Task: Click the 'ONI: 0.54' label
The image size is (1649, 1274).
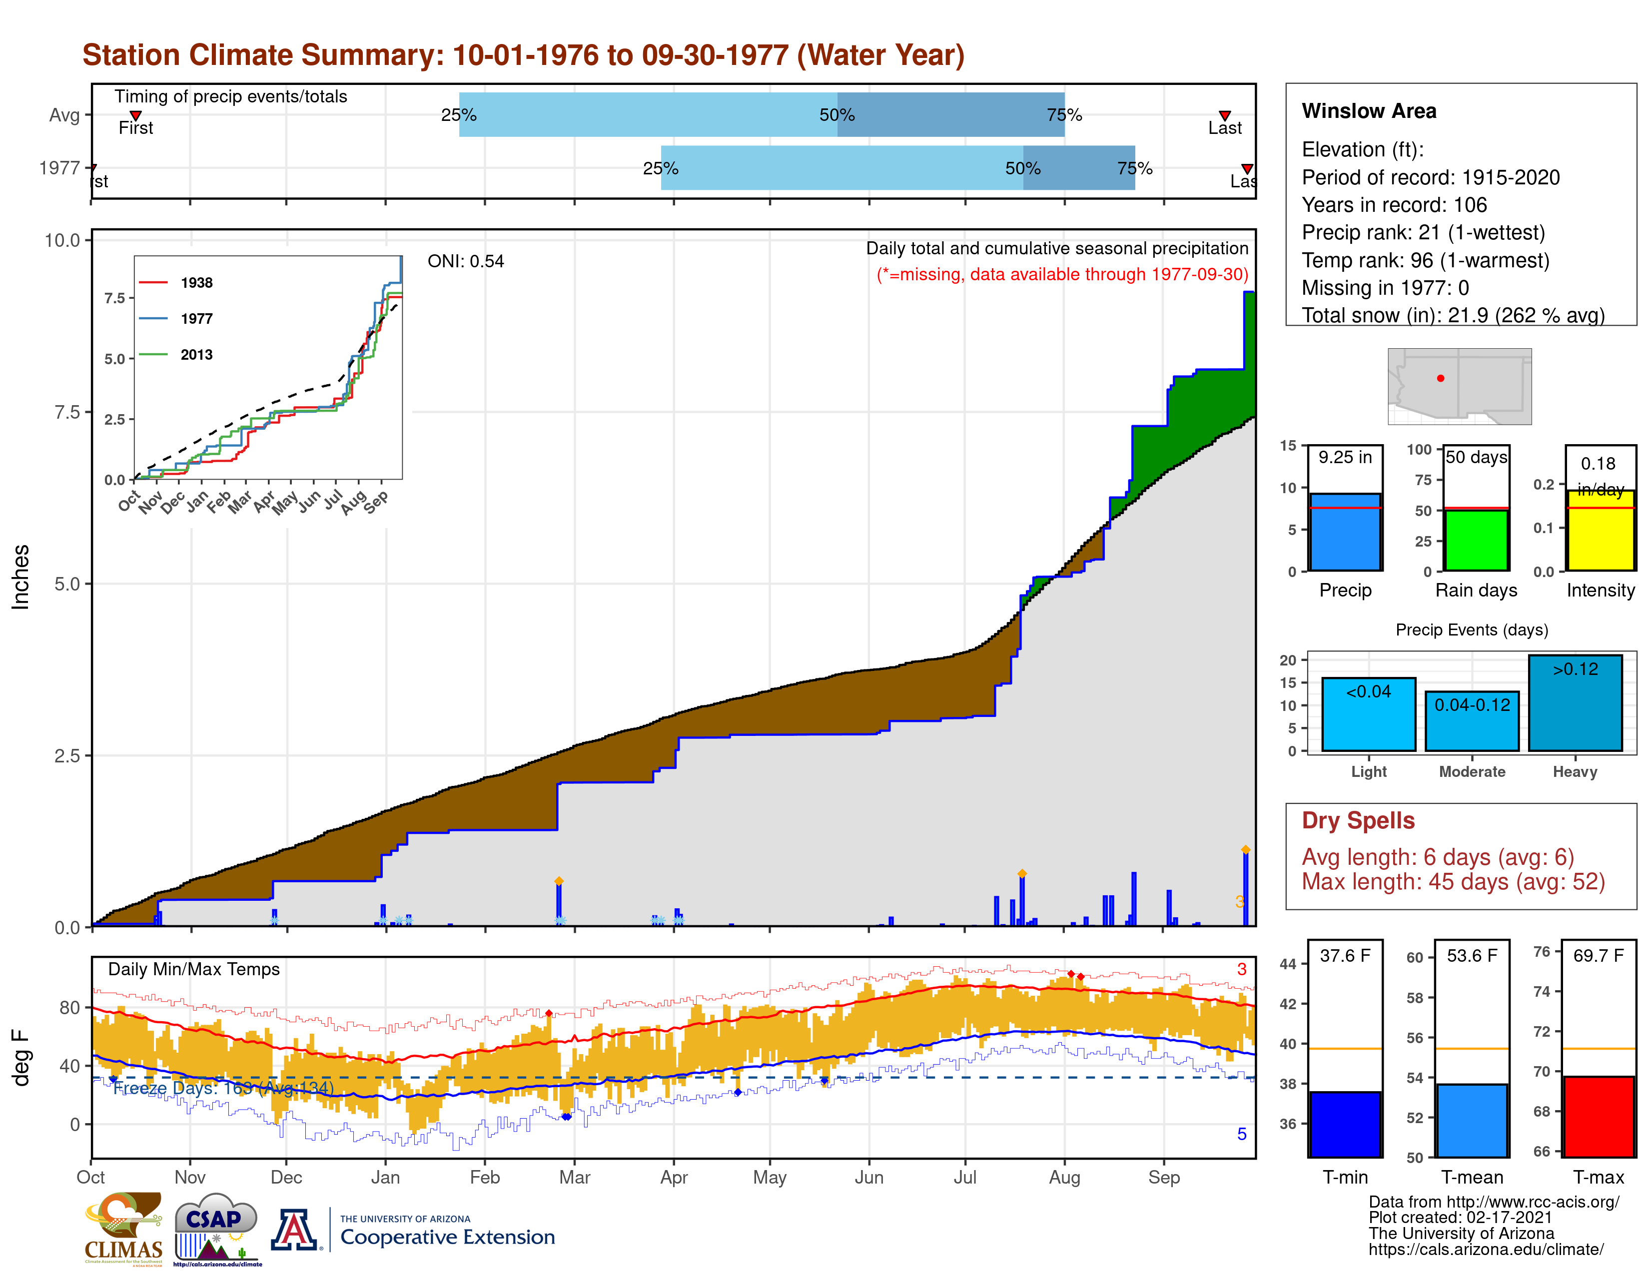Action: (x=466, y=261)
